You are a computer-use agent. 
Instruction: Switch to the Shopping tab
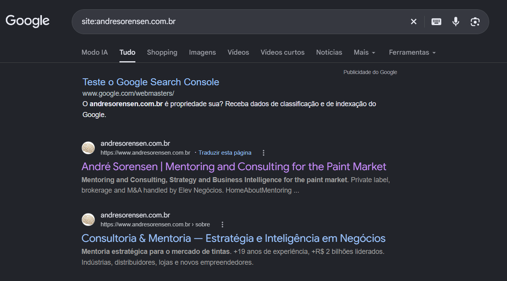coord(162,52)
